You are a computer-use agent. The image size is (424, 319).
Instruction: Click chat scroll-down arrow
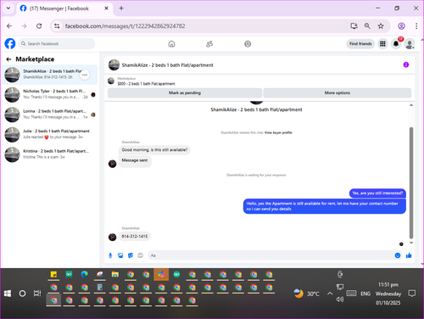coord(411,243)
